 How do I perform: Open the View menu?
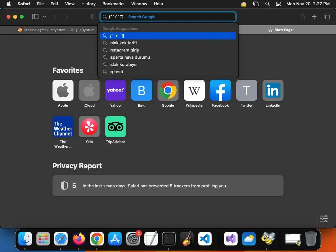pyautogui.click(x=70, y=4)
